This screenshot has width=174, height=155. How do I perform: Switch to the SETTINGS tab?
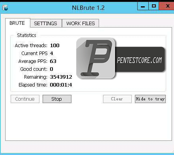point(46,23)
